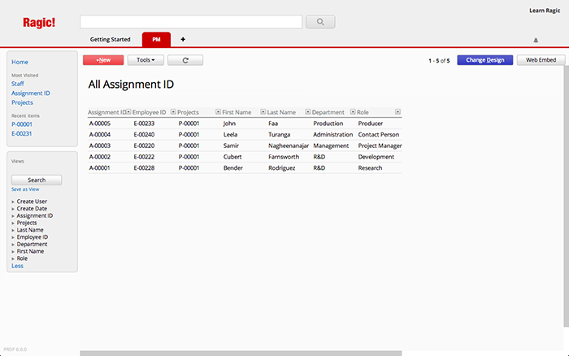Click role Project Manager cell
Viewport: 569px width, 356px height.
click(380, 145)
